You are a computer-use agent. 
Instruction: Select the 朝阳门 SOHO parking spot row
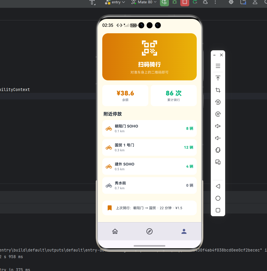point(149,128)
